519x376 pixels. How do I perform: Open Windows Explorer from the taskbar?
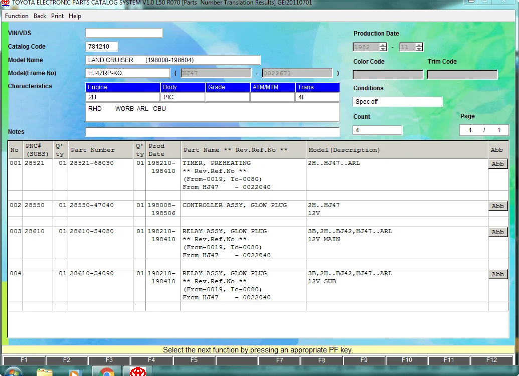click(x=44, y=372)
